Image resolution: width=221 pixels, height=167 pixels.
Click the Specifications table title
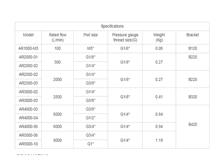[112, 26]
